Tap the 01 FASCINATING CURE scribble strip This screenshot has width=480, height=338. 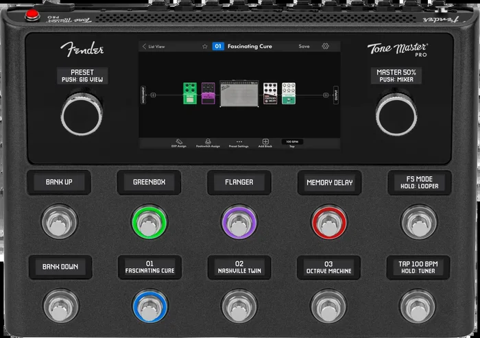pos(149,267)
